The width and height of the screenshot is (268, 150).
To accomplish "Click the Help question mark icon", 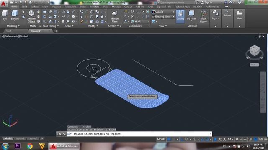I will pyautogui.click(x=240, y=2).
